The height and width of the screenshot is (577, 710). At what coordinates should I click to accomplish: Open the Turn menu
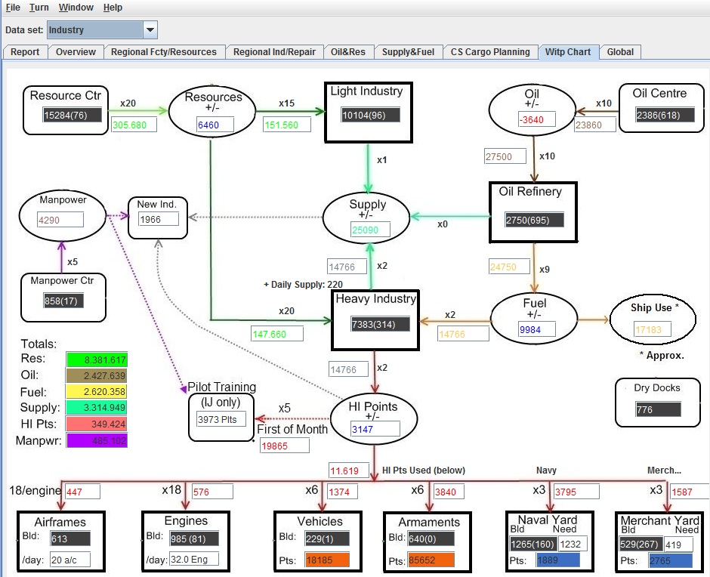39,8
